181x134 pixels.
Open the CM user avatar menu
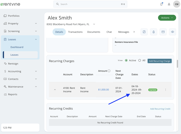(177, 4)
